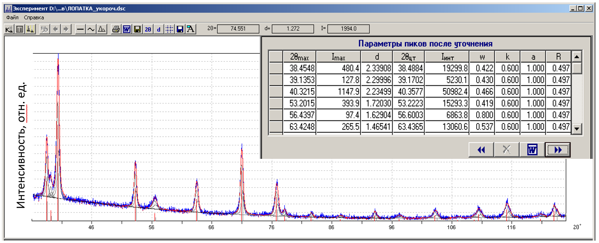Open the data table toolbar icon
This screenshot has width=599, height=243.
(19, 29)
